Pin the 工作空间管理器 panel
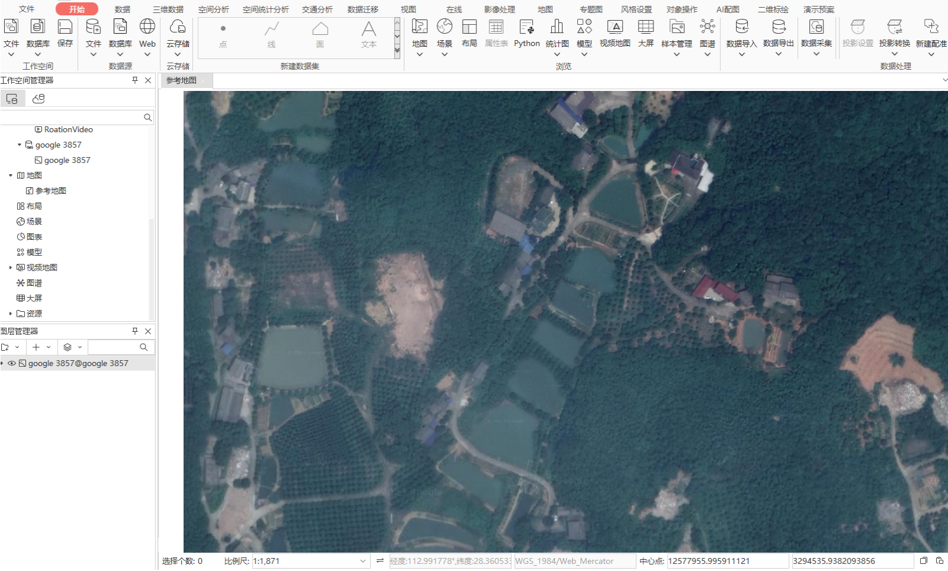This screenshot has width=948, height=571. [x=135, y=80]
